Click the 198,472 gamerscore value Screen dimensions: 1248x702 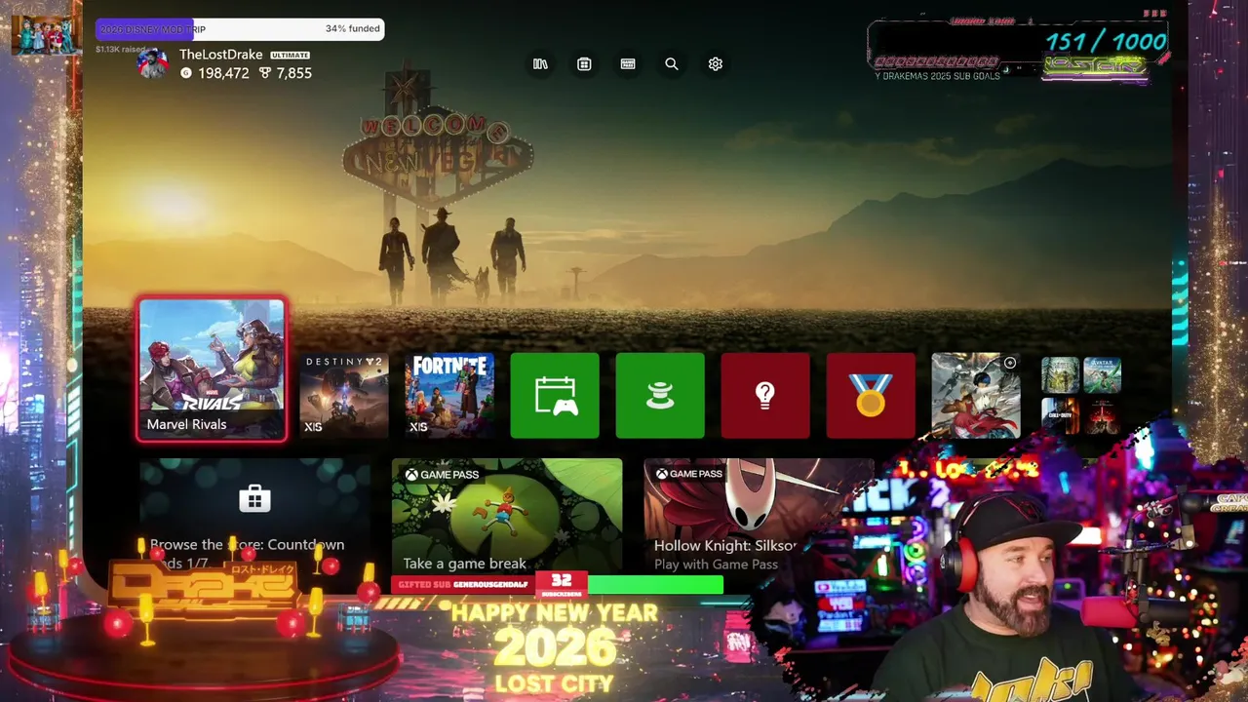[x=223, y=73]
